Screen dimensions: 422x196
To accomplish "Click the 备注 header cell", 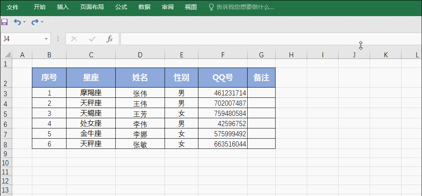I will tap(261, 77).
